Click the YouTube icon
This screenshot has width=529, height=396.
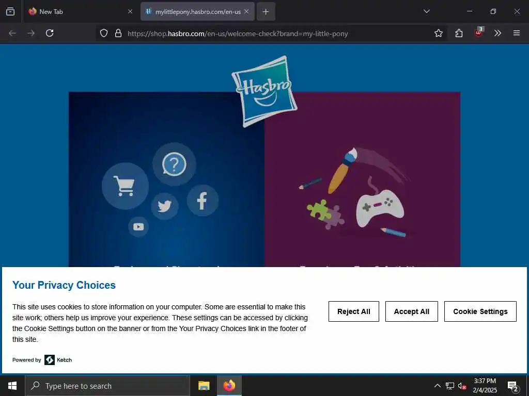138,227
